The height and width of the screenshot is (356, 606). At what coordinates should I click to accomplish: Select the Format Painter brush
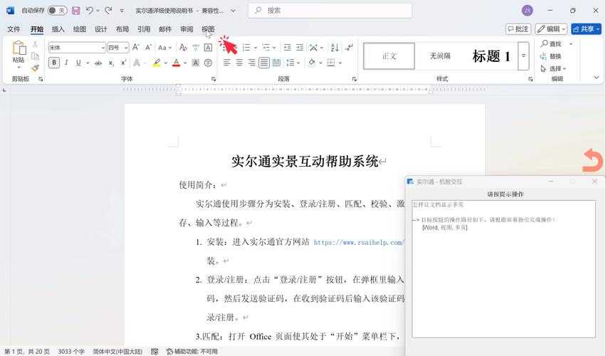[x=35, y=68]
